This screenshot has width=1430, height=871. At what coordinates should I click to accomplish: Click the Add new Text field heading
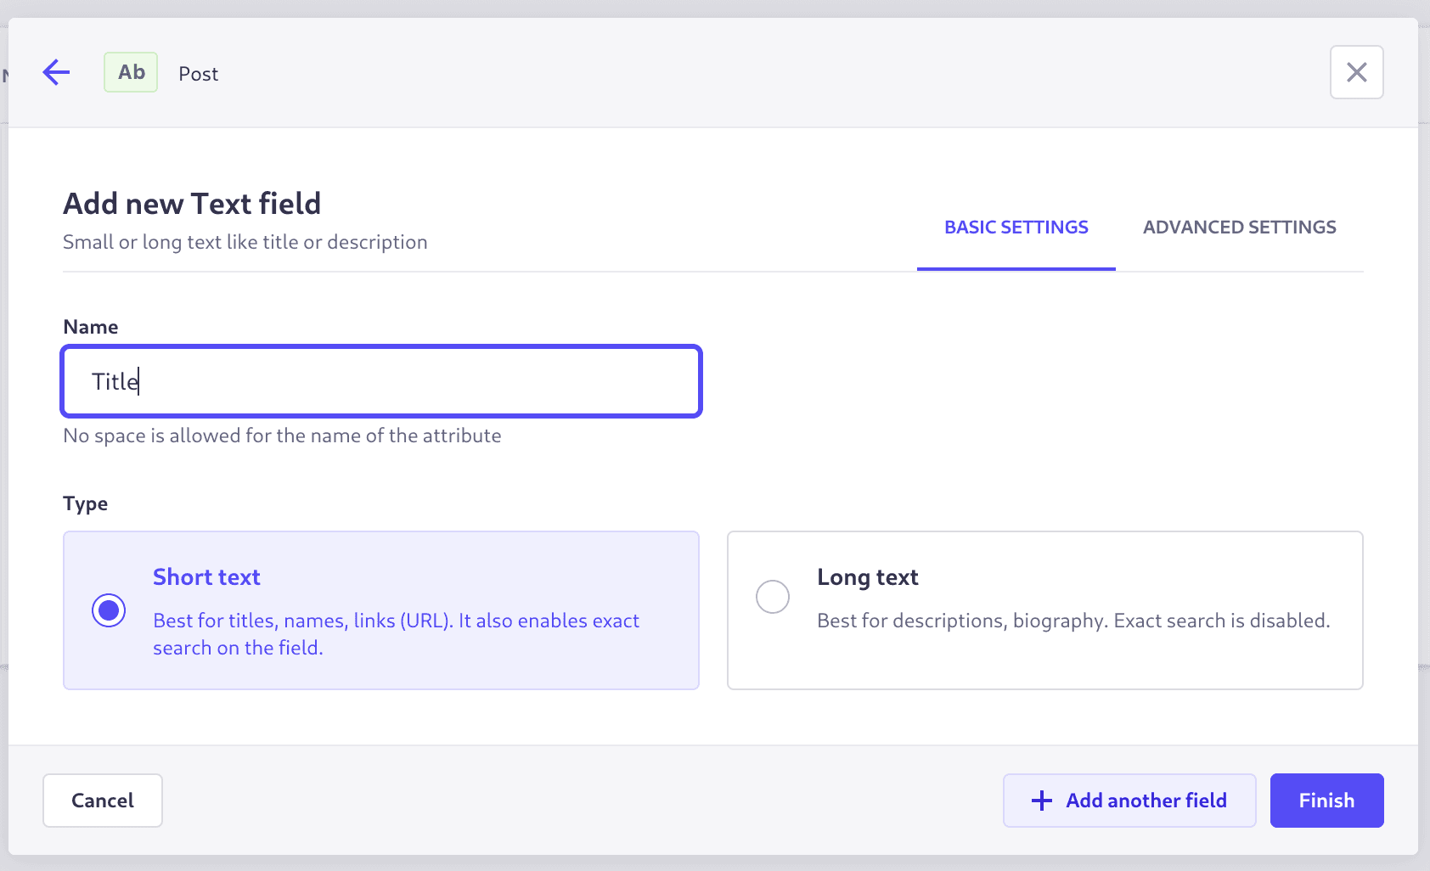tap(192, 204)
